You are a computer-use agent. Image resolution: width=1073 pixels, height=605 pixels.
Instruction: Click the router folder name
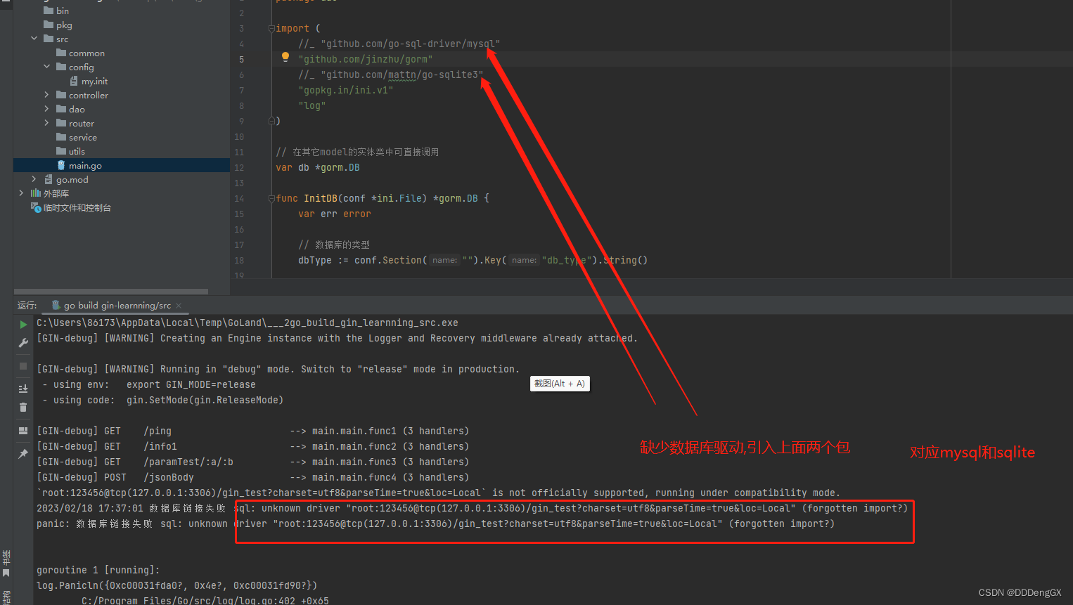click(x=82, y=123)
